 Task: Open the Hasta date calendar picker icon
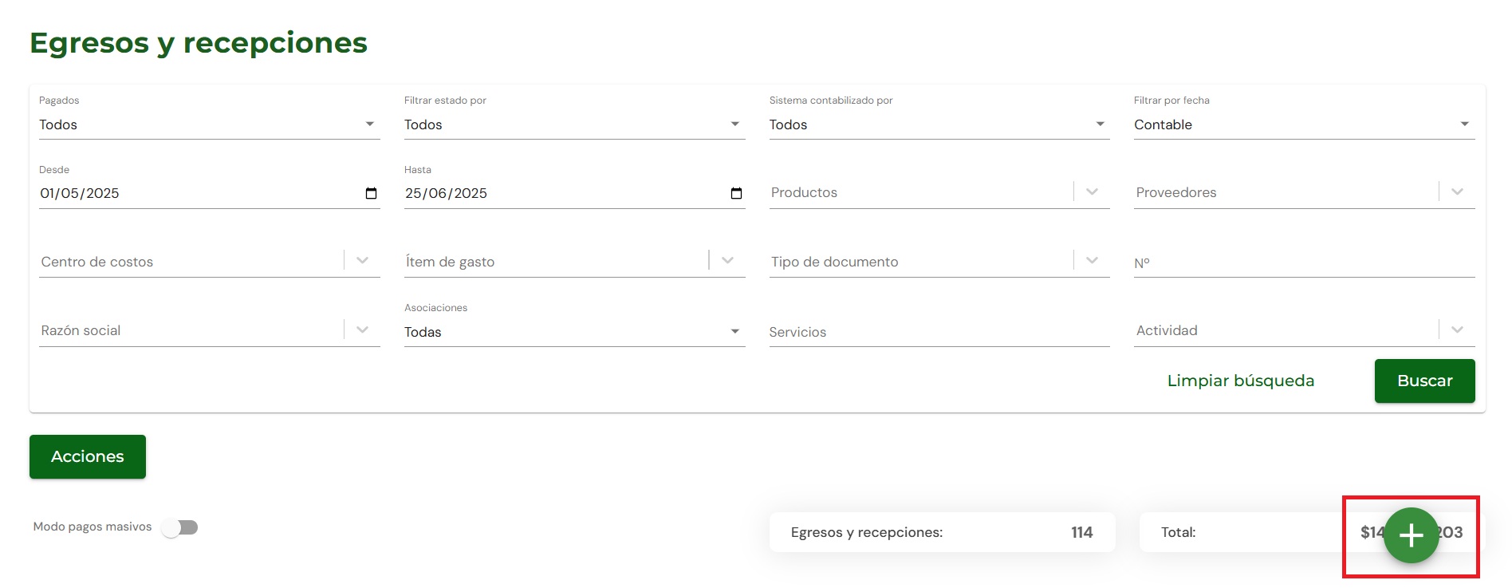736,193
